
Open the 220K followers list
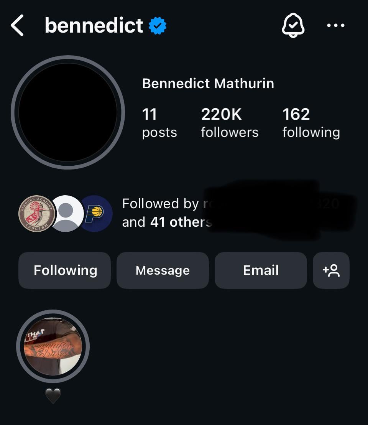230,123
